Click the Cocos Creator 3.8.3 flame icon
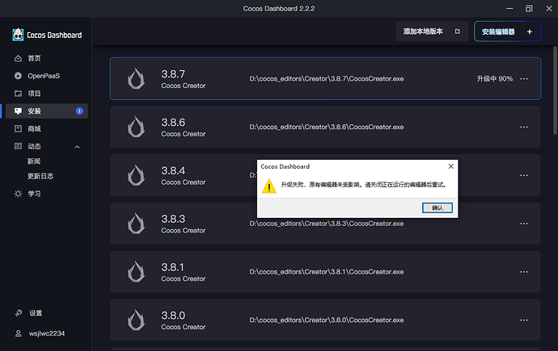 pos(137,224)
